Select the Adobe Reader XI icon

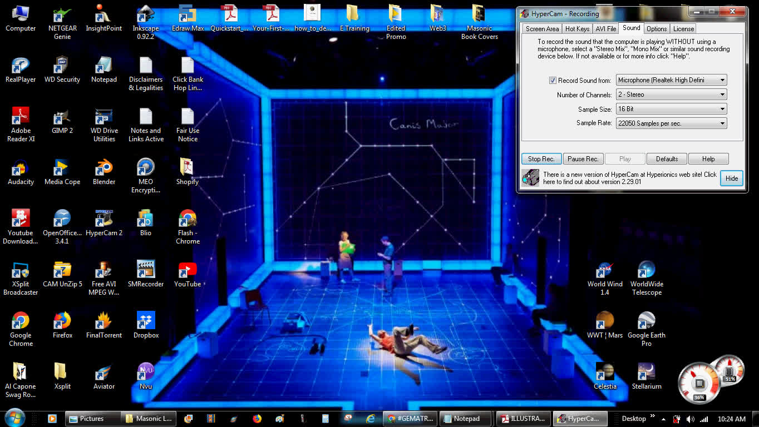coord(21,125)
